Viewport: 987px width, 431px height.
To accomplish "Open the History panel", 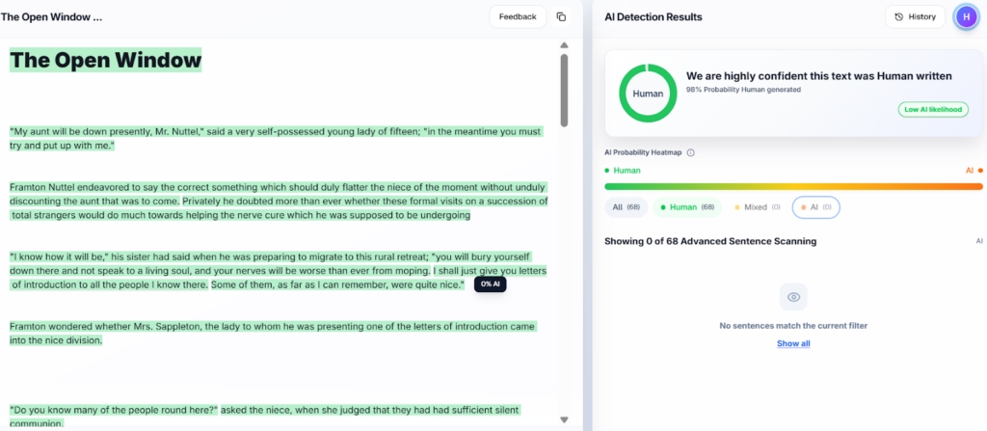I will [x=916, y=17].
